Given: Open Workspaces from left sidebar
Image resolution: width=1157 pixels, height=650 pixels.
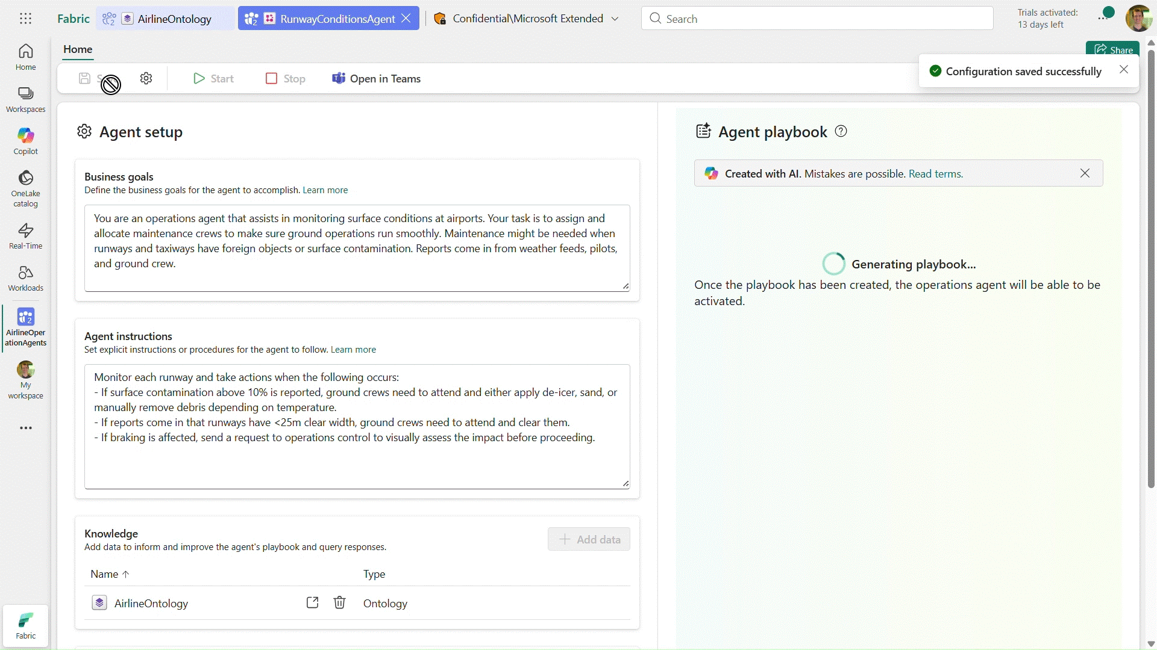Looking at the screenshot, I should point(25,99).
